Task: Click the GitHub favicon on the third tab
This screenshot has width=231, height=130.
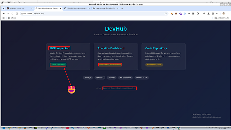Action: click(x=65, y=8)
